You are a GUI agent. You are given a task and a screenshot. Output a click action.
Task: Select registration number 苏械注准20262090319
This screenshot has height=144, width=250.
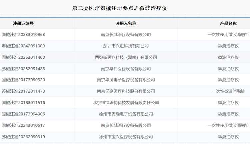coord(23,137)
